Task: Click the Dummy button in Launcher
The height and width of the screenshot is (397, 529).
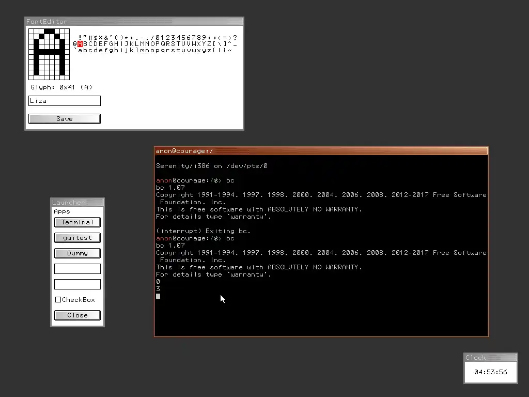Action: tap(77, 253)
